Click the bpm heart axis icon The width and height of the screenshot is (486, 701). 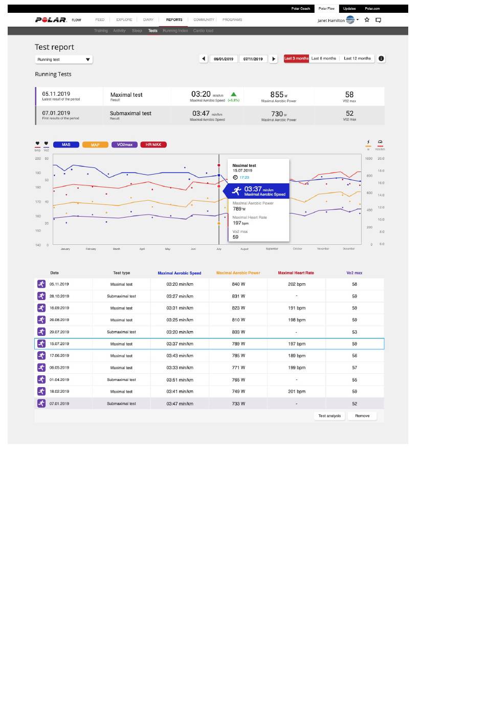(37, 144)
